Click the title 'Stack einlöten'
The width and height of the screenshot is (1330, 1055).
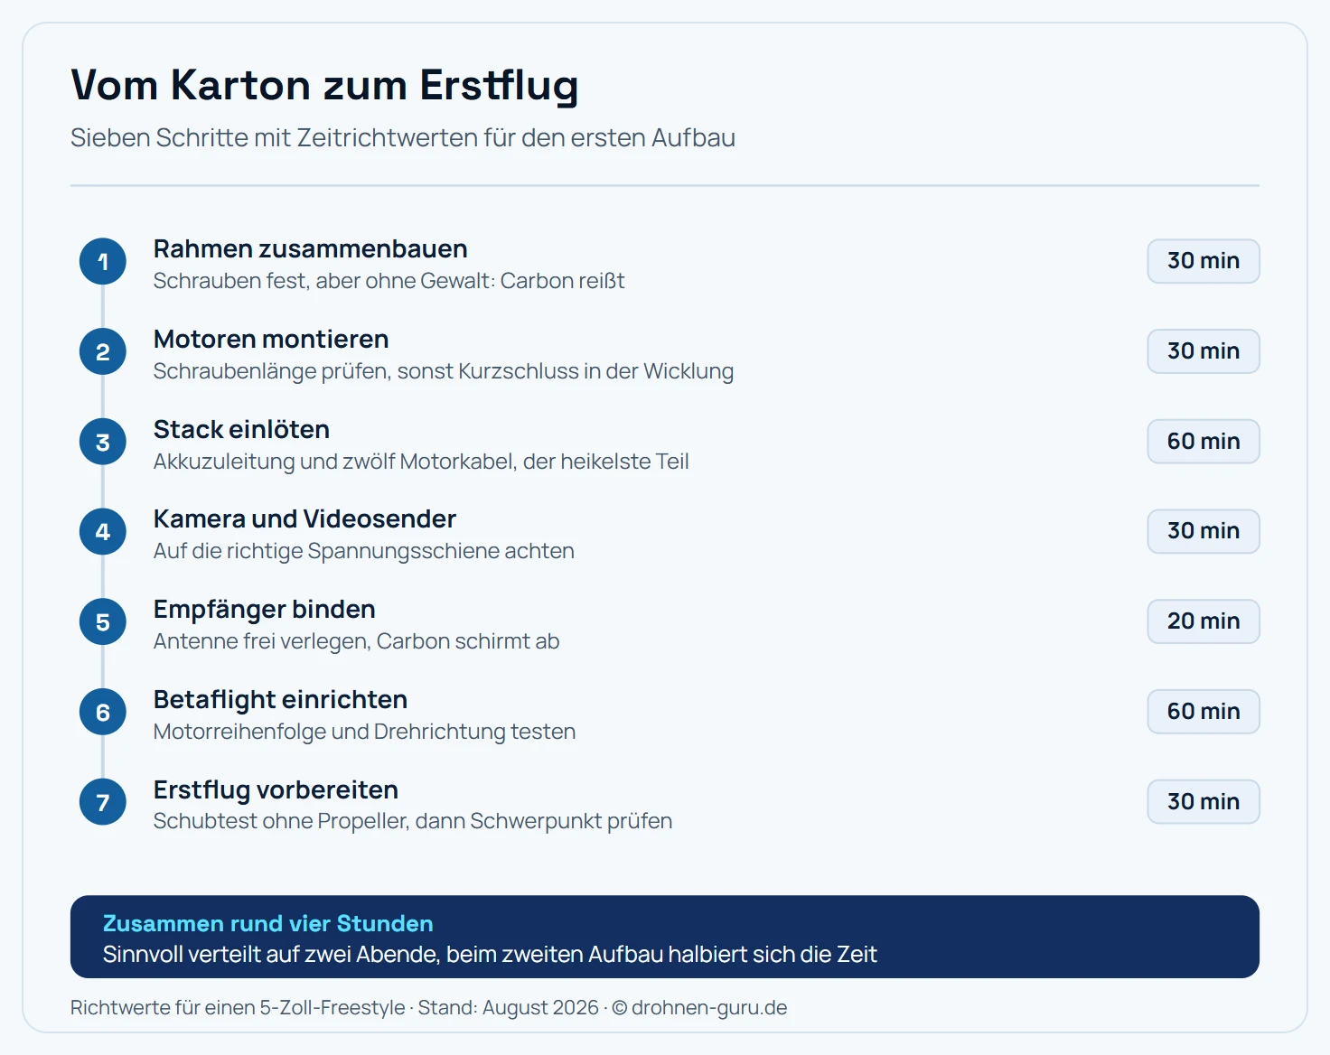tap(241, 429)
